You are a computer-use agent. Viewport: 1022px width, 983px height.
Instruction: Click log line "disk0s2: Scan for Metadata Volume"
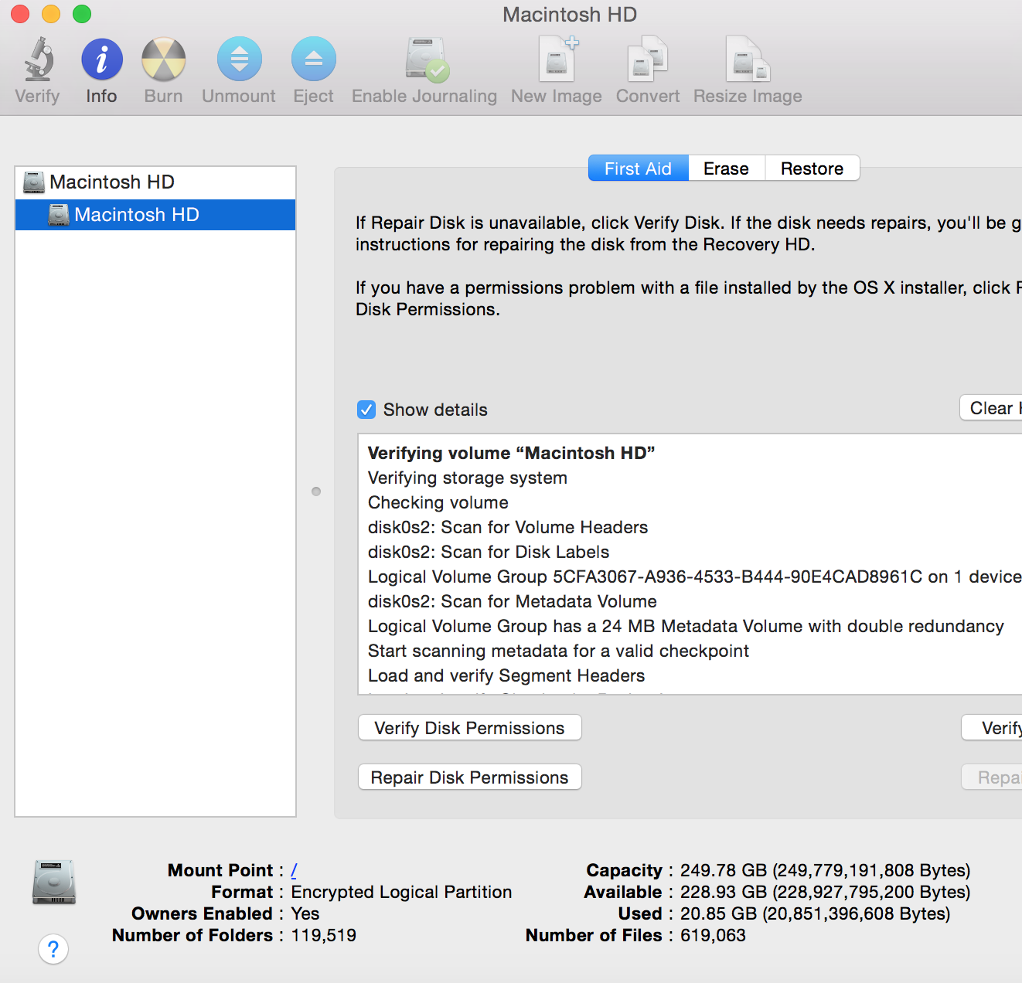pyautogui.click(x=513, y=601)
